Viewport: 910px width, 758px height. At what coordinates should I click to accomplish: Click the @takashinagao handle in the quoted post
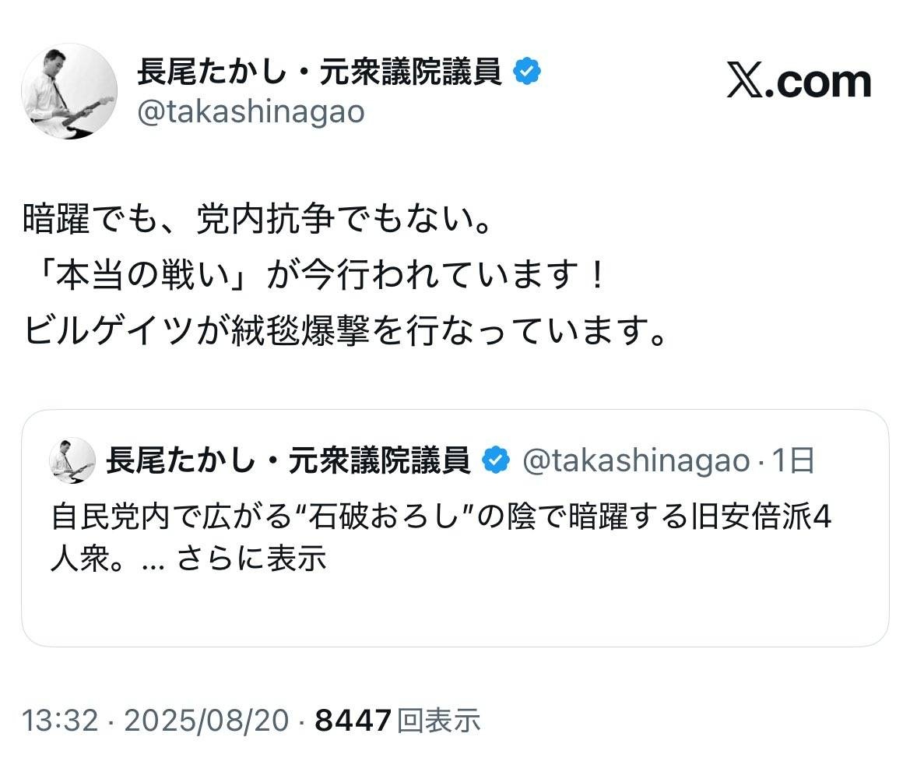(635, 460)
